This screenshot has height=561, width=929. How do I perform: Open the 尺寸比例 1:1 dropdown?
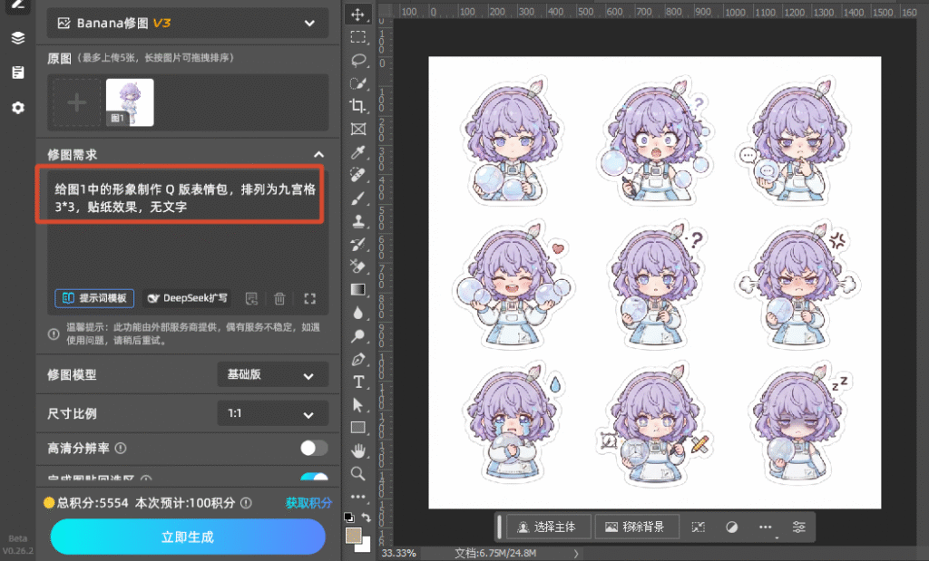tap(272, 413)
